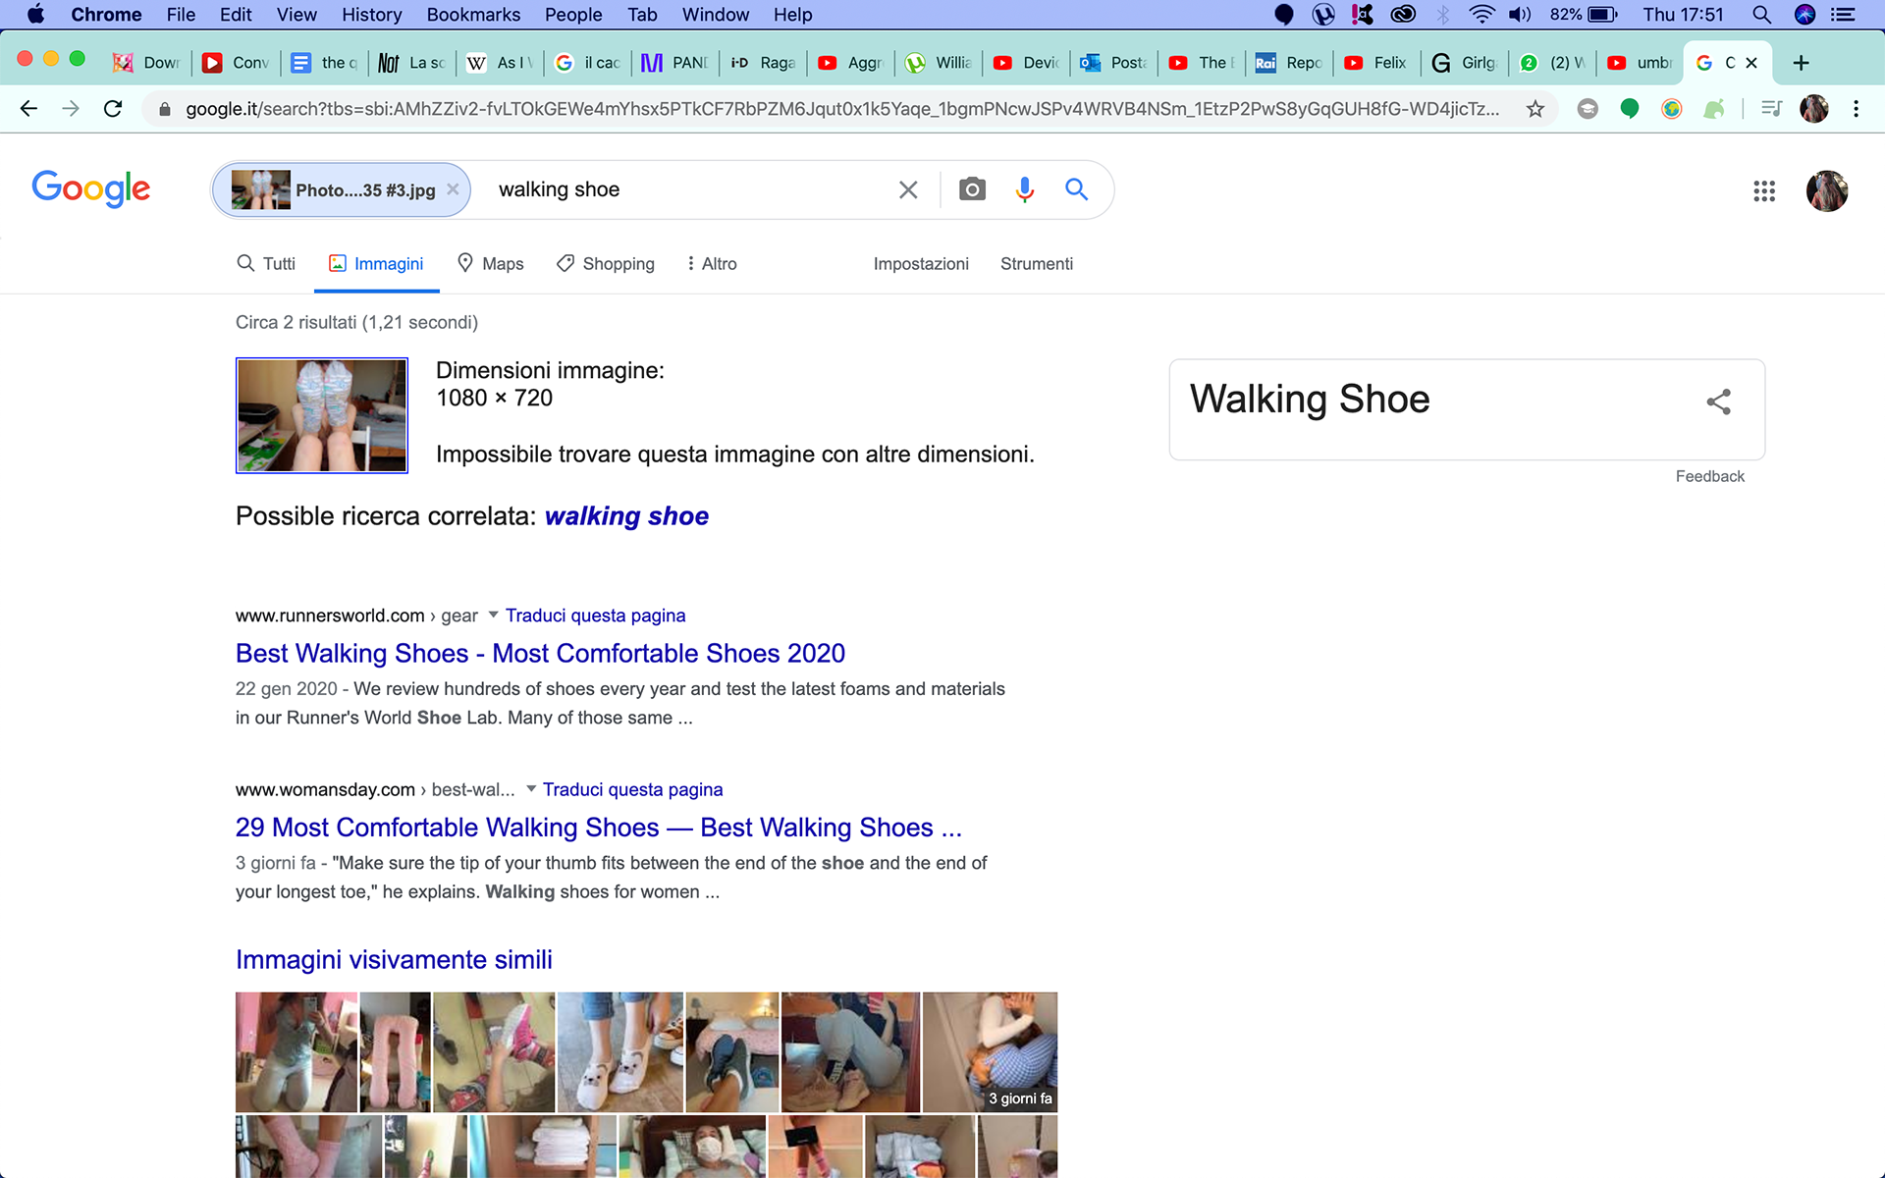Open the Google apps grid
The image size is (1885, 1178).
(x=1764, y=191)
